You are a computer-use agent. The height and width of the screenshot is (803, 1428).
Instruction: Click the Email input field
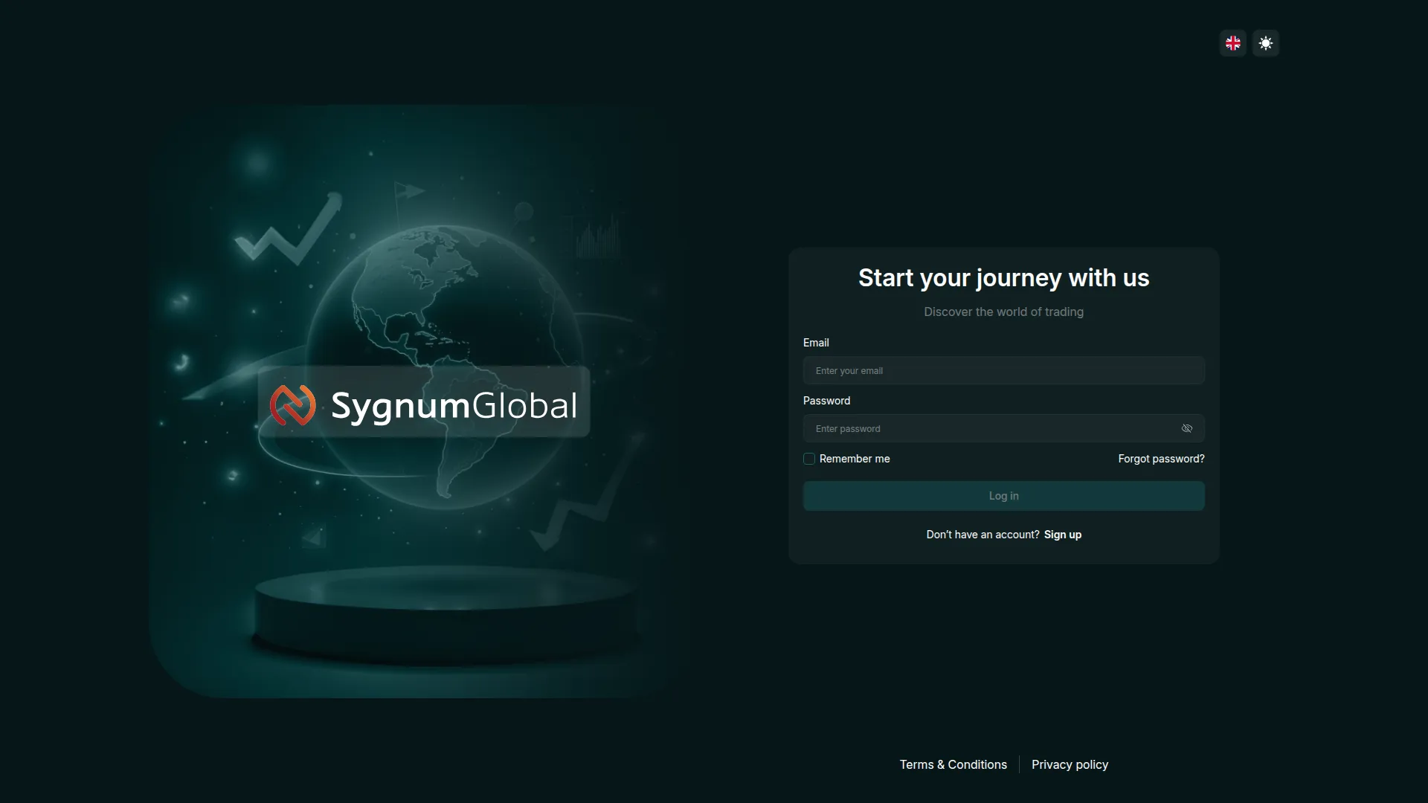click(1004, 370)
